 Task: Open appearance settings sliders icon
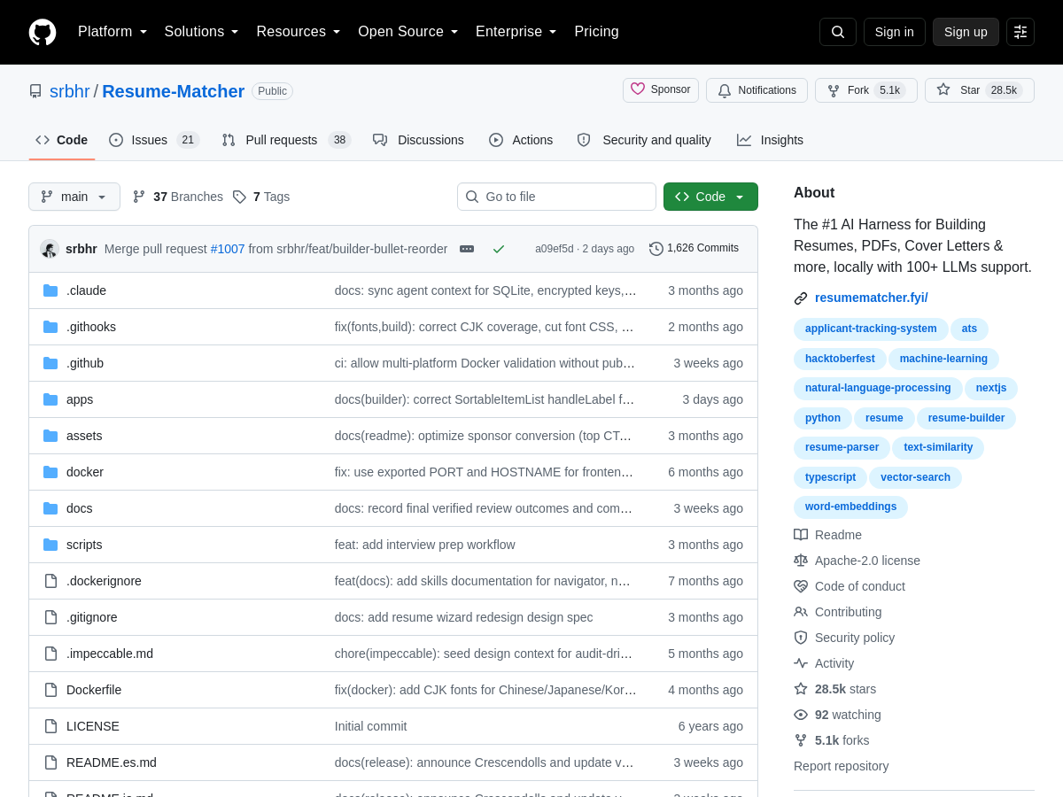(x=1020, y=32)
